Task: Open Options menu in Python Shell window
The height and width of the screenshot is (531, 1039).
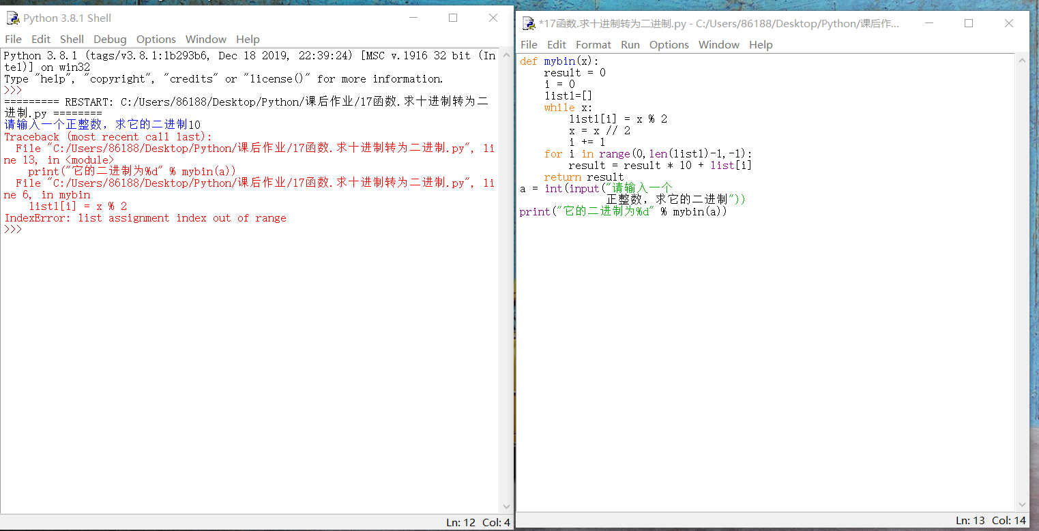Action: 156,40
